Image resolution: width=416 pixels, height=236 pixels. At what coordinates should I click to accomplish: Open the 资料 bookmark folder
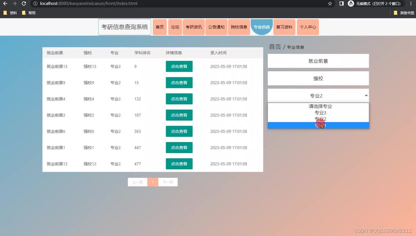(10, 13)
